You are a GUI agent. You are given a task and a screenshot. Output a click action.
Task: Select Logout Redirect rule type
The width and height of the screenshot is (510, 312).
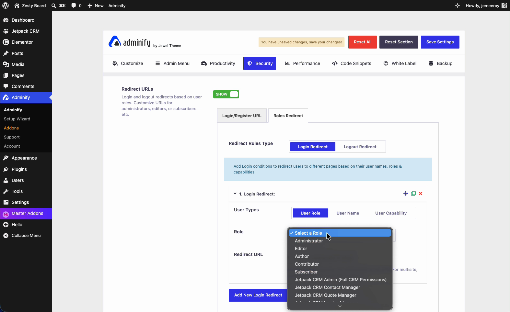click(360, 147)
